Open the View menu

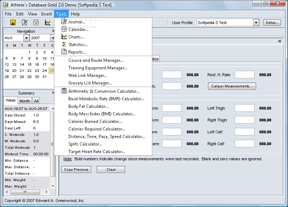[32, 14]
